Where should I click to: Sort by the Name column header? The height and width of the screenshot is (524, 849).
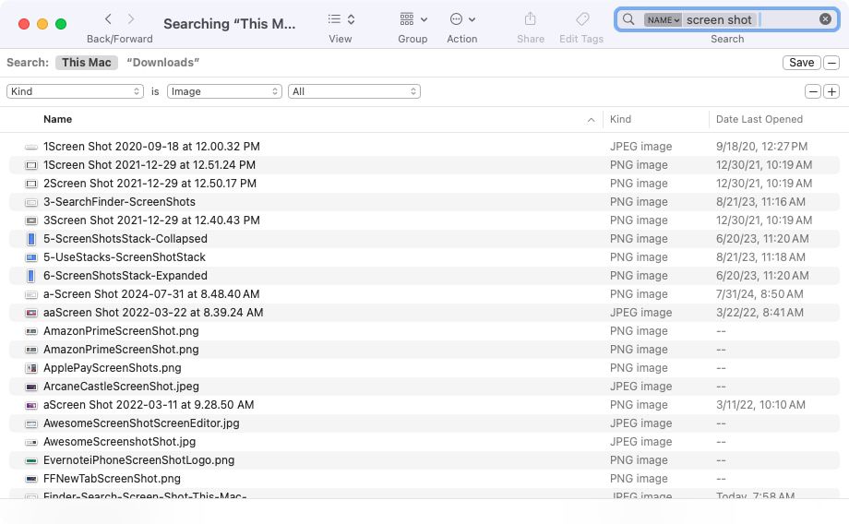[57, 119]
